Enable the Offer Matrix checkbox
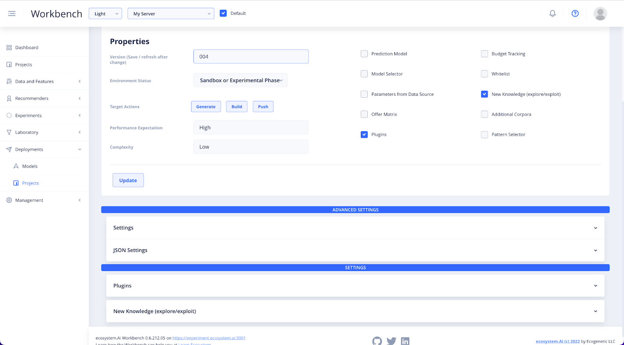This screenshot has width=624, height=345. (364, 114)
